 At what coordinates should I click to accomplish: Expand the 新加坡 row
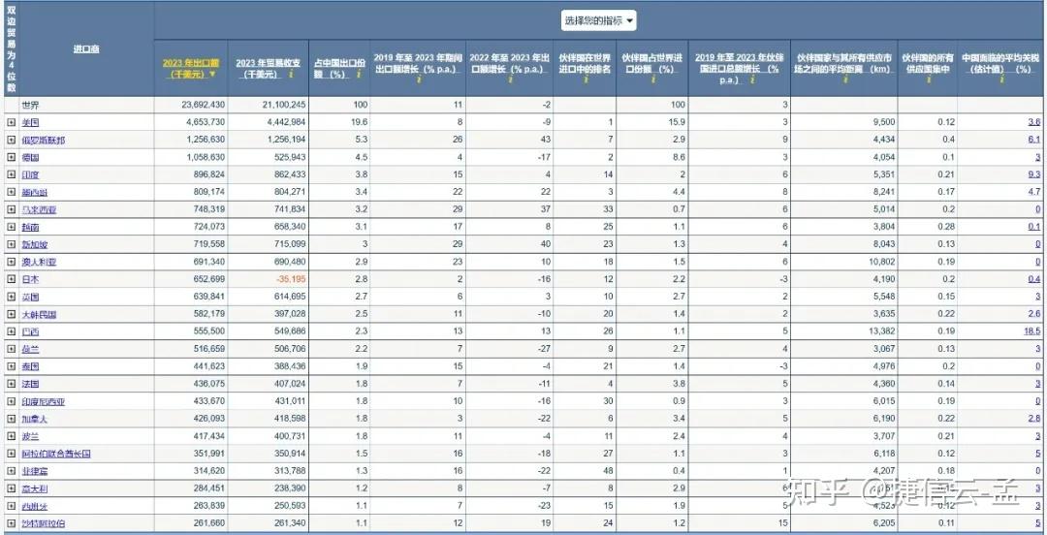(12, 244)
